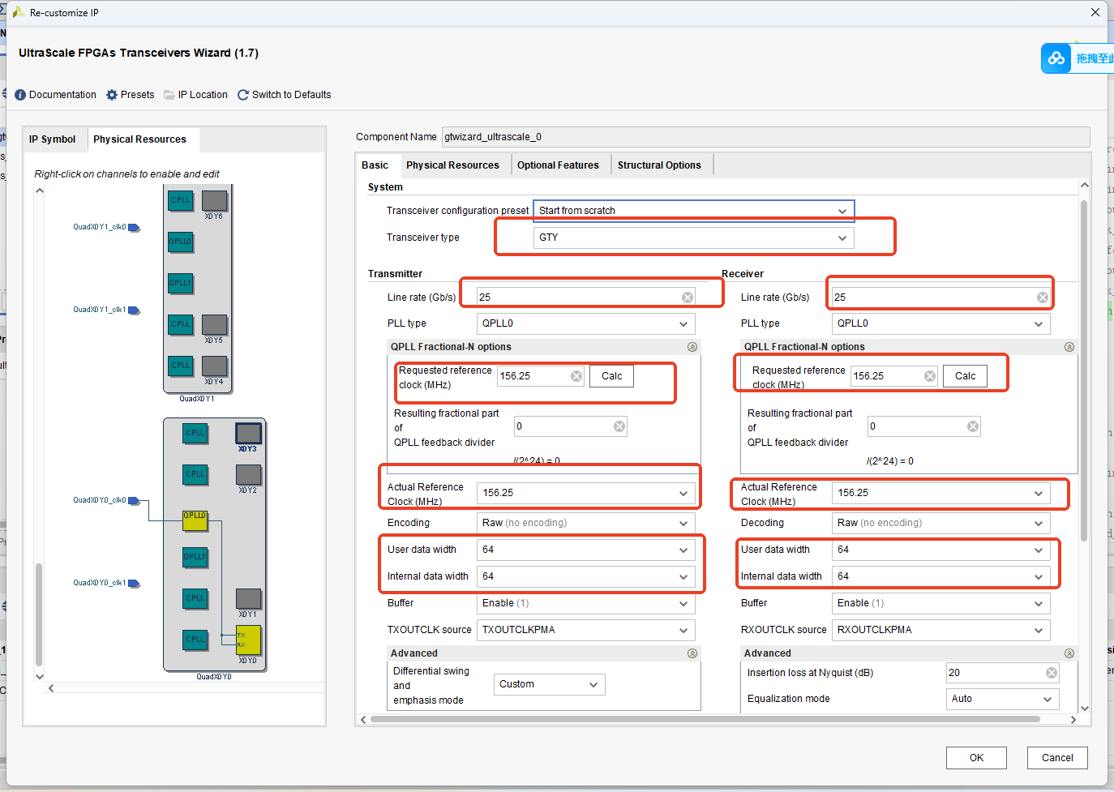Click the blue cloud upload icon

[1056, 58]
